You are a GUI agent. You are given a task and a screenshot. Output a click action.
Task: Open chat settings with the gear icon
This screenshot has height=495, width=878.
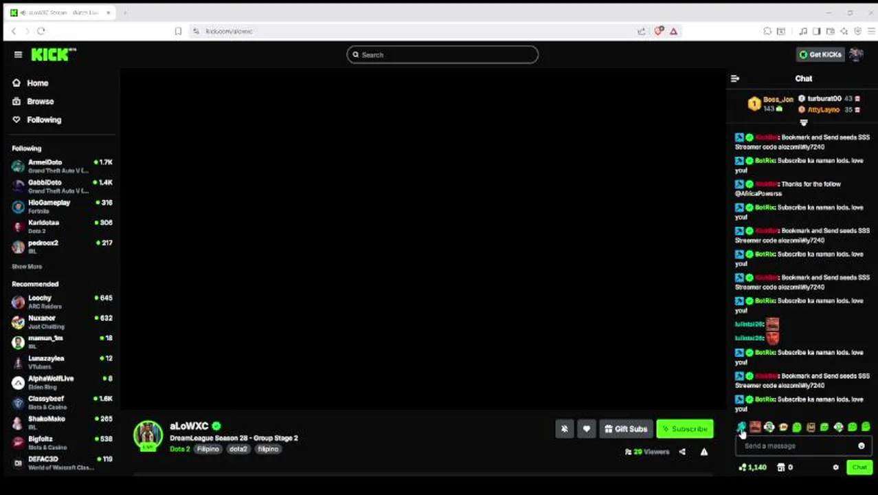[836, 467]
